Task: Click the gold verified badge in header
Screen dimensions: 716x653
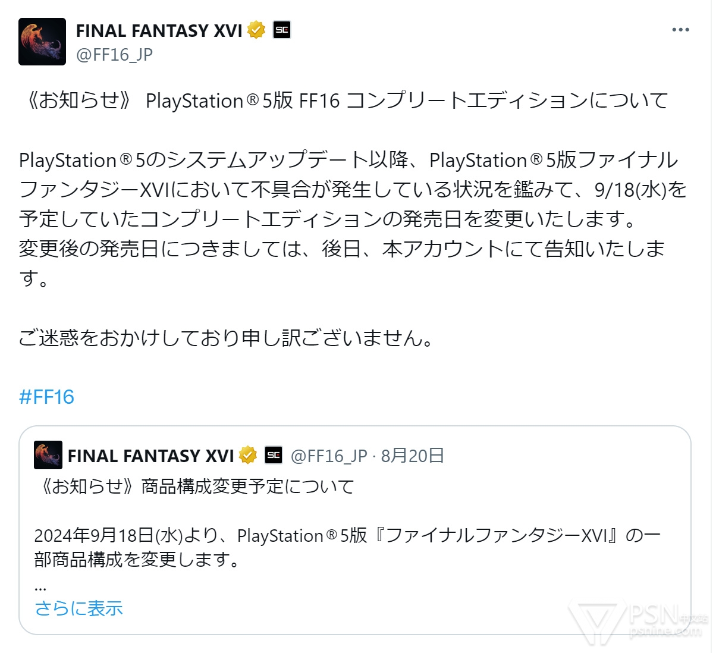Action: [256, 30]
